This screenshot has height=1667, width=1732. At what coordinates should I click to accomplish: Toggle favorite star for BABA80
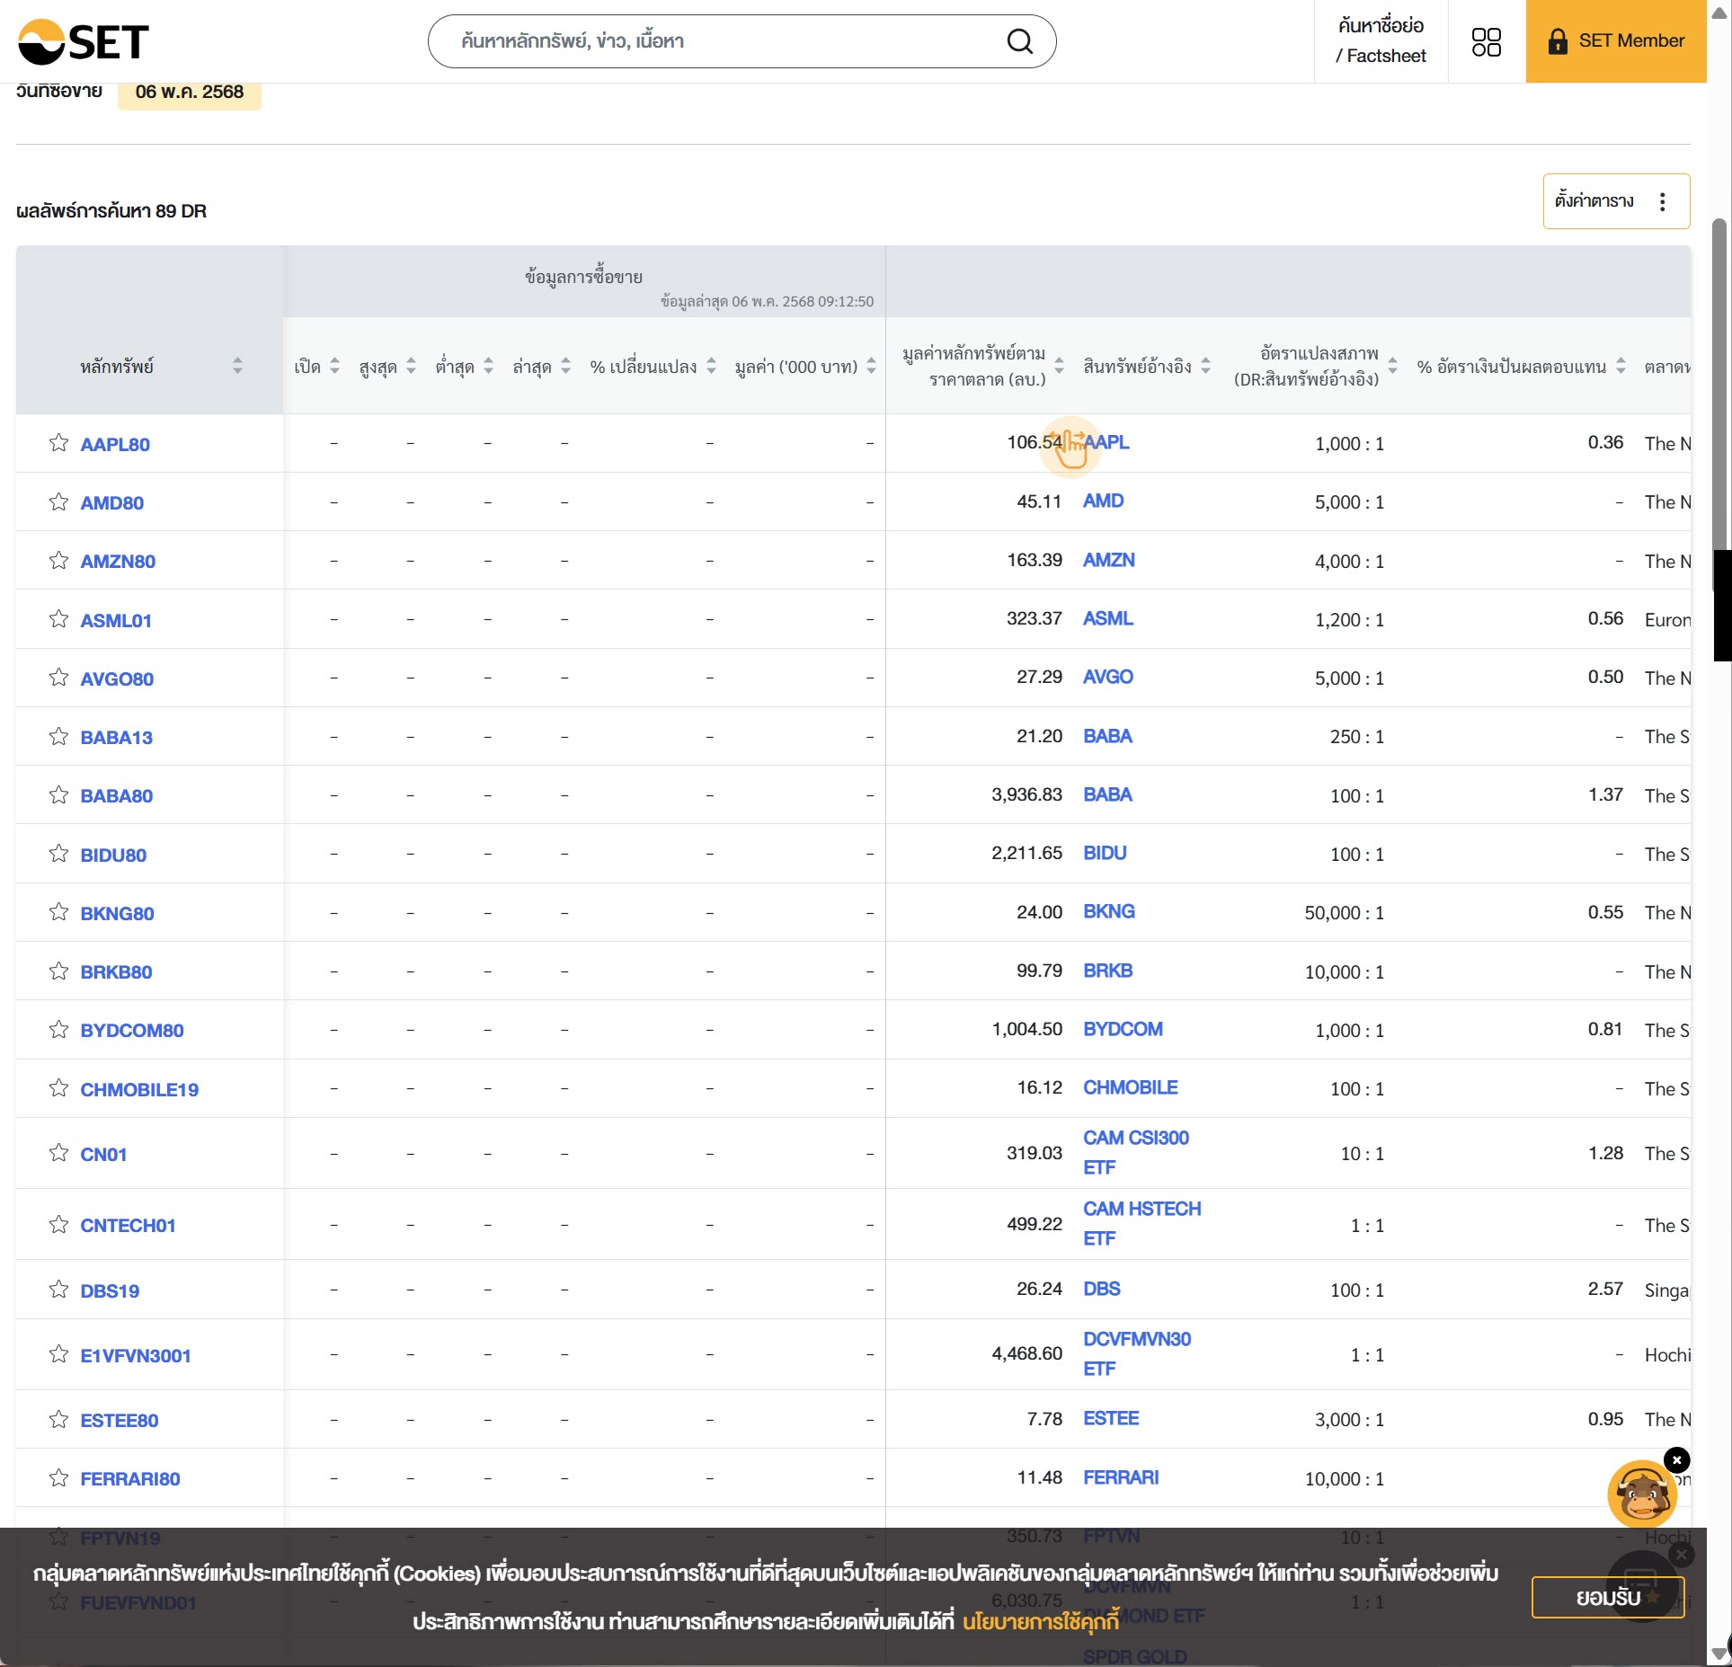coord(58,794)
